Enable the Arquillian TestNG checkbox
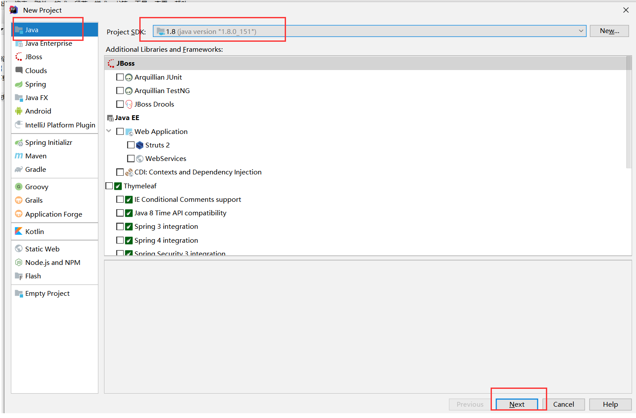 [x=120, y=90]
